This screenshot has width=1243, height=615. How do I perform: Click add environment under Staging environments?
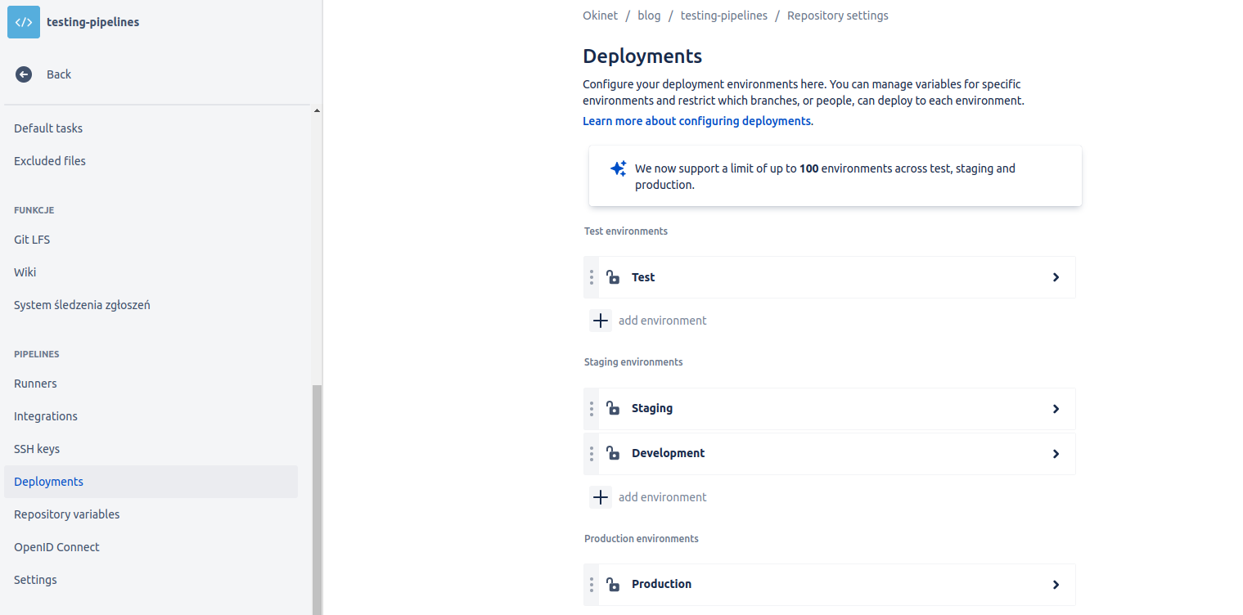coord(662,496)
